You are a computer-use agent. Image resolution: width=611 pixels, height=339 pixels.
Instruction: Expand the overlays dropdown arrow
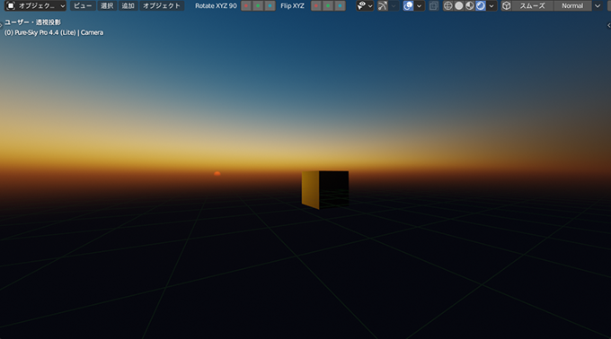coord(420,6)
